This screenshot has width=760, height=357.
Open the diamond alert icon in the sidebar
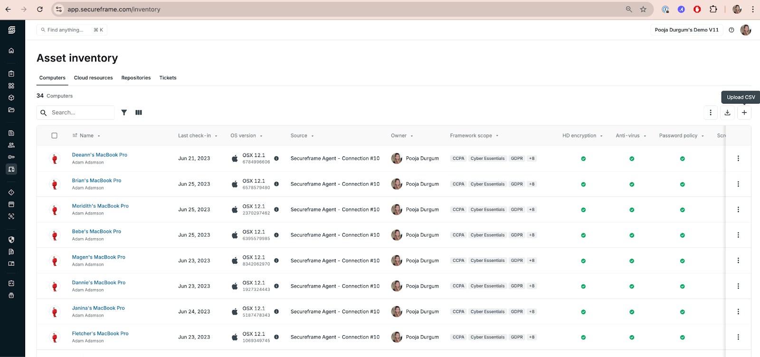[11, 193]
